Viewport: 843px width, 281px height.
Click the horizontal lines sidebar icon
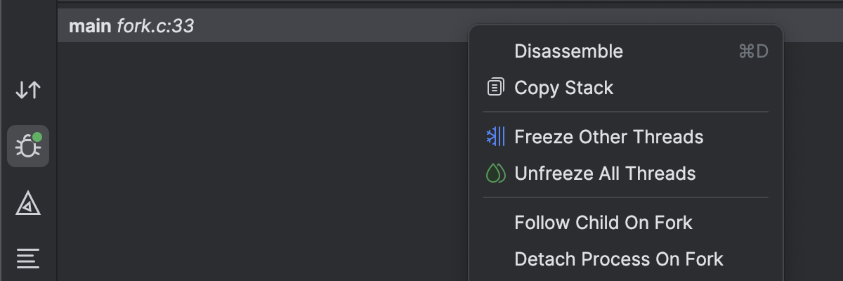[28, 258]
